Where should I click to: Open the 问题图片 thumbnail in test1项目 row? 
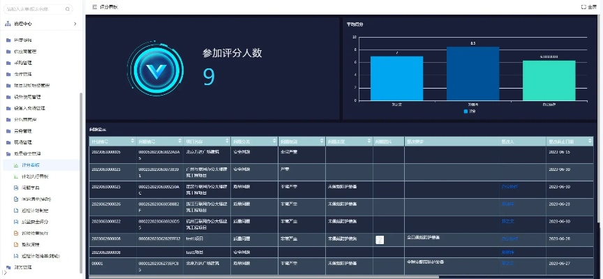[380, 239]
